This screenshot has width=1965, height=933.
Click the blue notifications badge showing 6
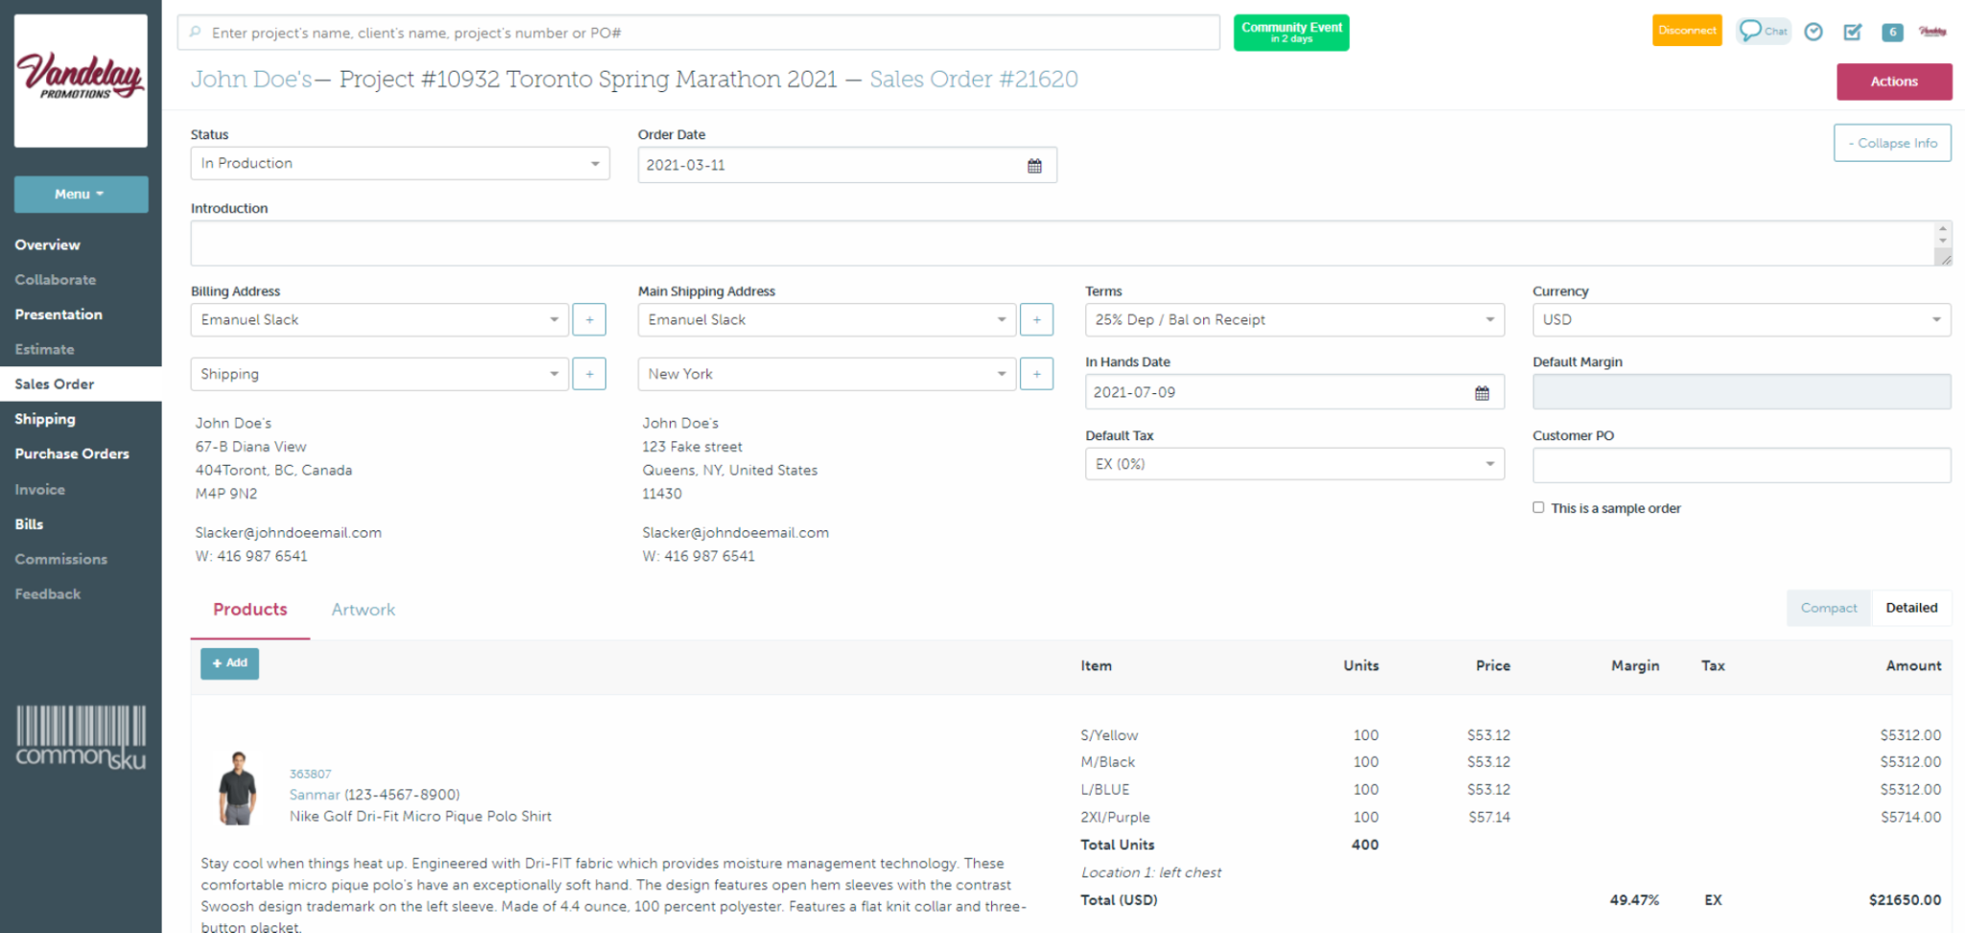coord(1892,32)
